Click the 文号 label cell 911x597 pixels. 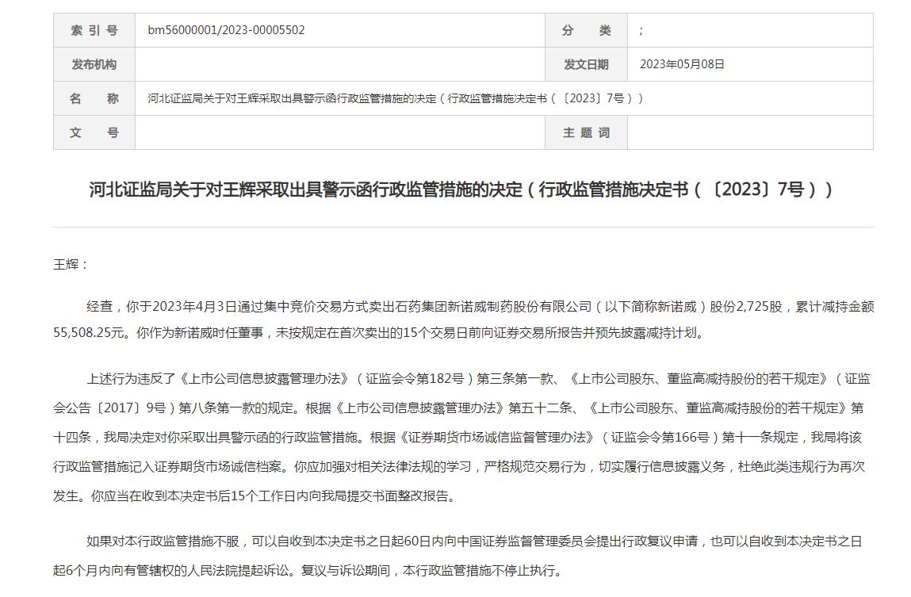tap(94, 133)
